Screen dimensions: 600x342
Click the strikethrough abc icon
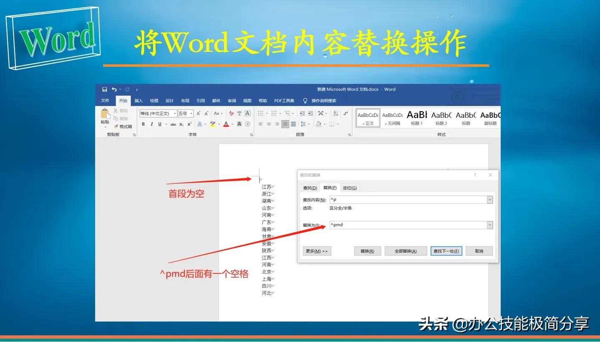(x=173, y=124)
